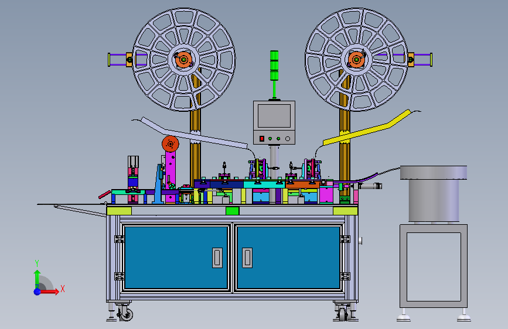Click the orange hub of the left reel
The width and height of the screenshot is (508, 329).
[184, 60]
